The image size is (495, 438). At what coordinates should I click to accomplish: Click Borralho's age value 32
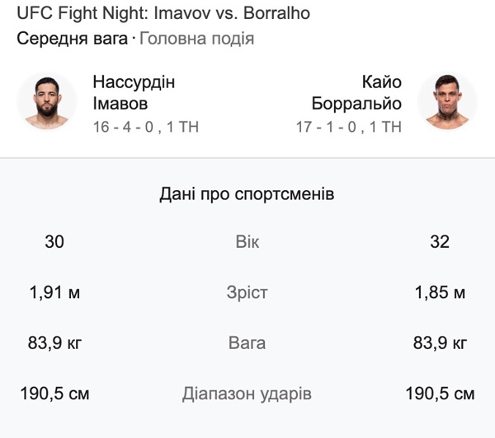440,242
